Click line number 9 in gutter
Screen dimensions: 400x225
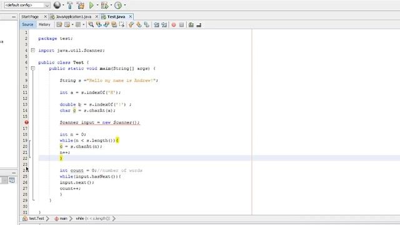click(26, 81)
